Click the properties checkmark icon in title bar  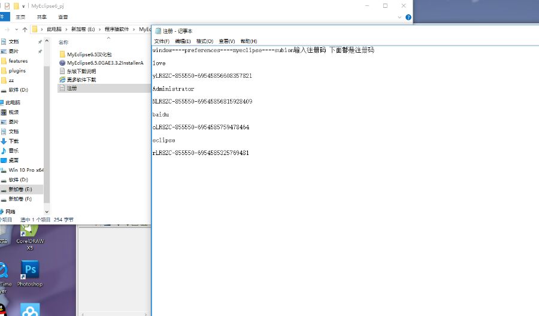click(x=7, y=6)
